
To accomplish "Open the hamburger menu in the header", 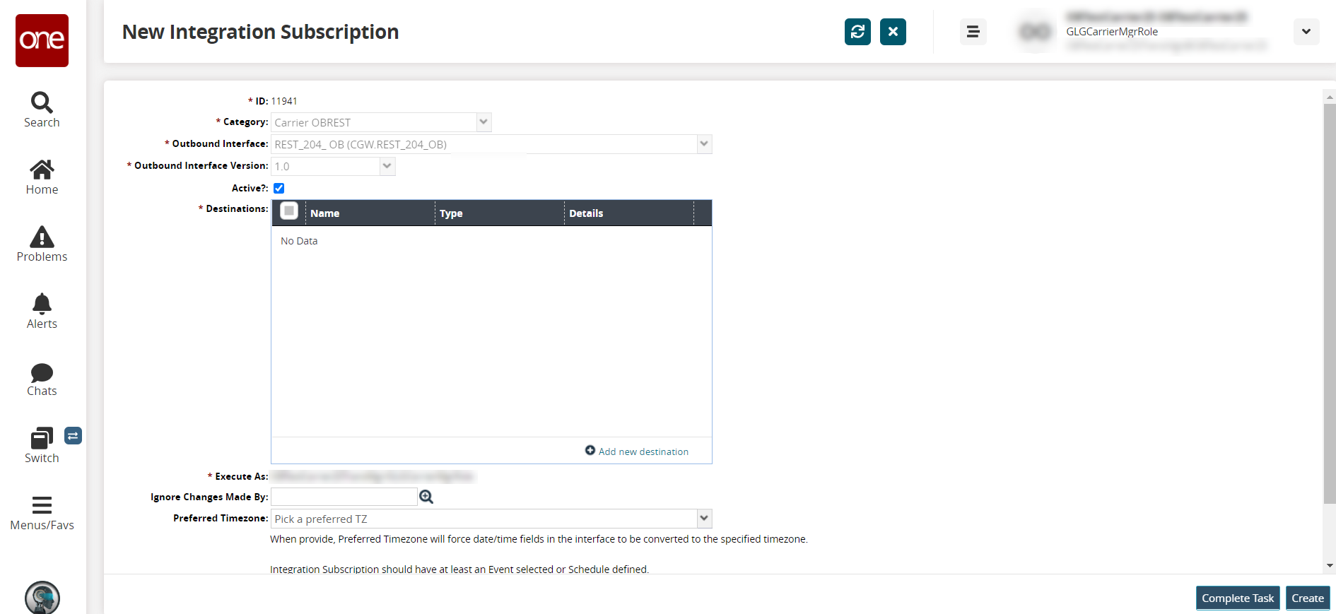I will click(x=973, y=32).
